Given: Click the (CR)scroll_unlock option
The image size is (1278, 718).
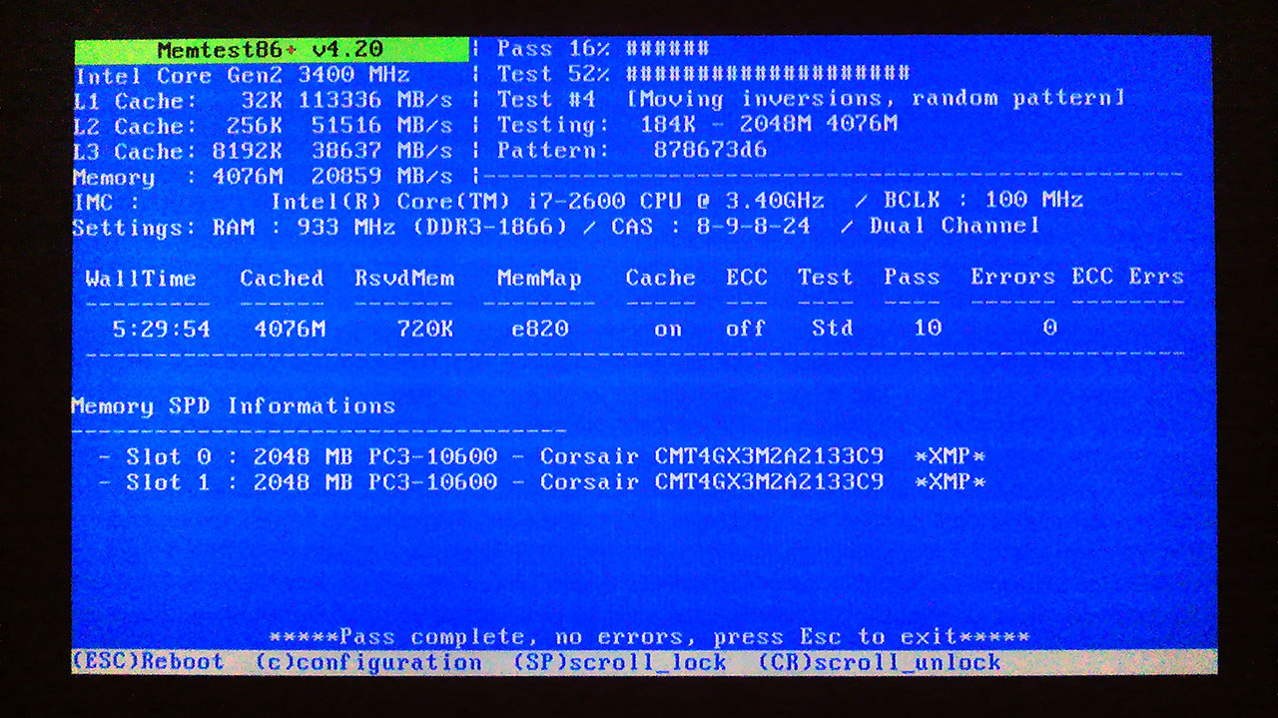Looking at the screenshot, I should [x=880, y=662].
